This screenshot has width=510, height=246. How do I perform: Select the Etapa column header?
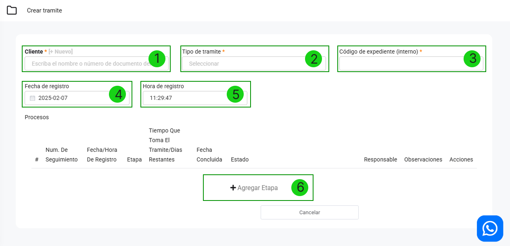(x=134, y=159)
